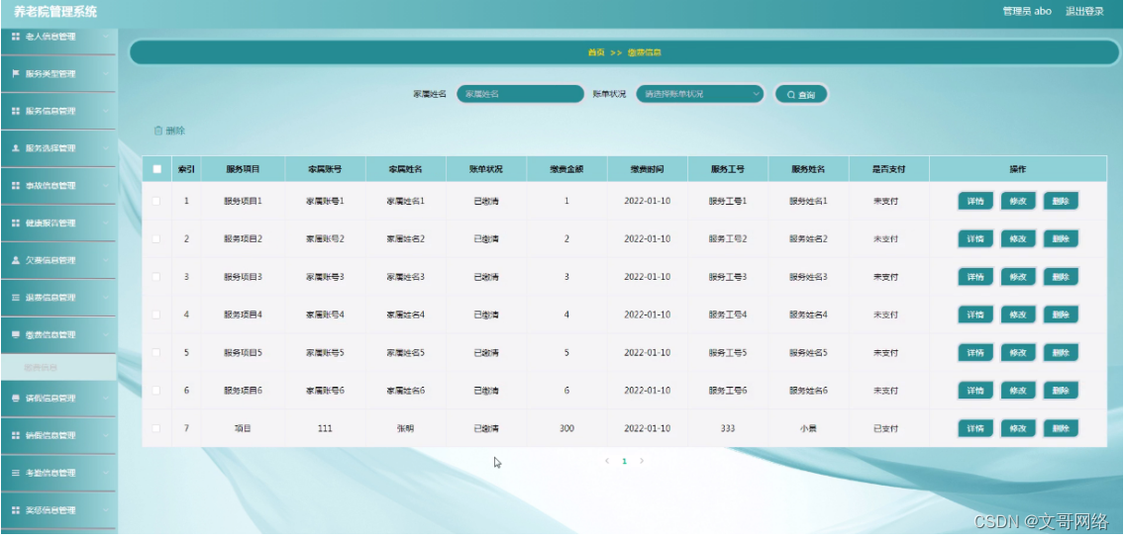The width and height of the screenshot is (1125, 540).
Task: Click 删除 for row 服务项目6
Action: pyautogui.click(x=1061, y=391)
